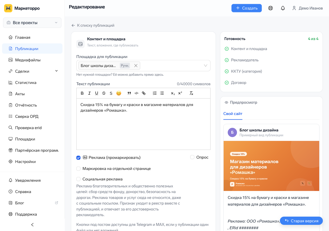Screen dimensions: 329x231
Task: Insert code block in editor
Action: [136, 93]
